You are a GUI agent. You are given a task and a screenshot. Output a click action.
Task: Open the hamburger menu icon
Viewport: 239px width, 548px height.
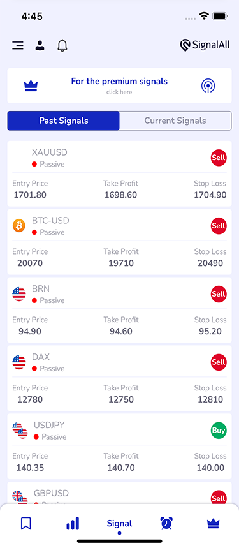pos(18,45)
